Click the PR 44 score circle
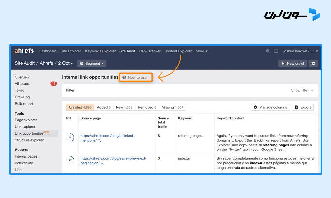Image resolution: width=331 pixels, height=198 pixels. (70, 137)
